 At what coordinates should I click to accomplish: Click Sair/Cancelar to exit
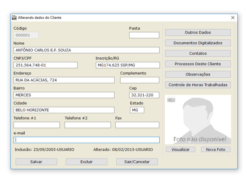pyautogui.click(x=137, y=162)
